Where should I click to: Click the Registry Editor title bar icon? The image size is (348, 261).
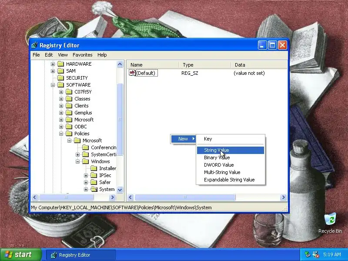pyautogui.click(x=35, y=45)
